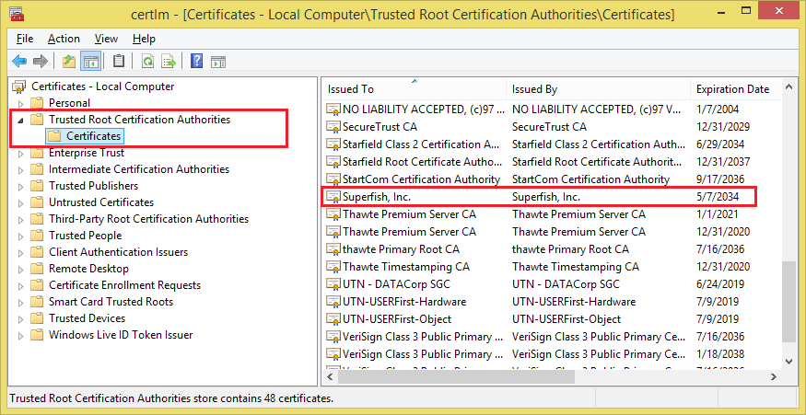This screenshot has width=806, height=415.
Task: Sort by the Expiration Date column header
Action: click(734, 89)
